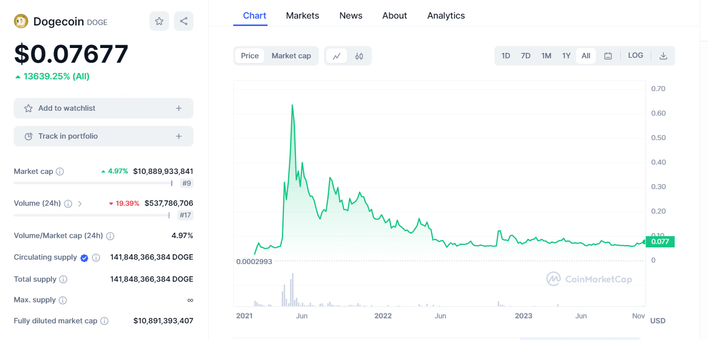Select Market cap chart toggle
708x340 pixels.
point(291,56)
